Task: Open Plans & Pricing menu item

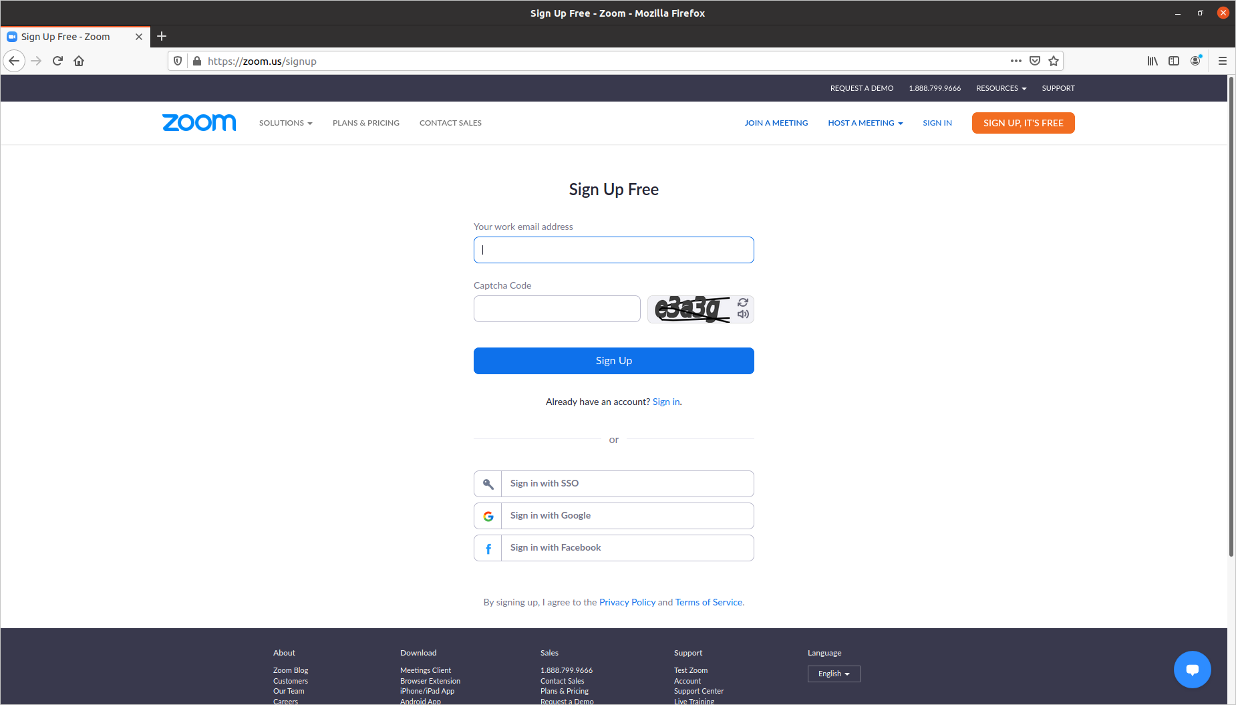Action: click(366, 123)
